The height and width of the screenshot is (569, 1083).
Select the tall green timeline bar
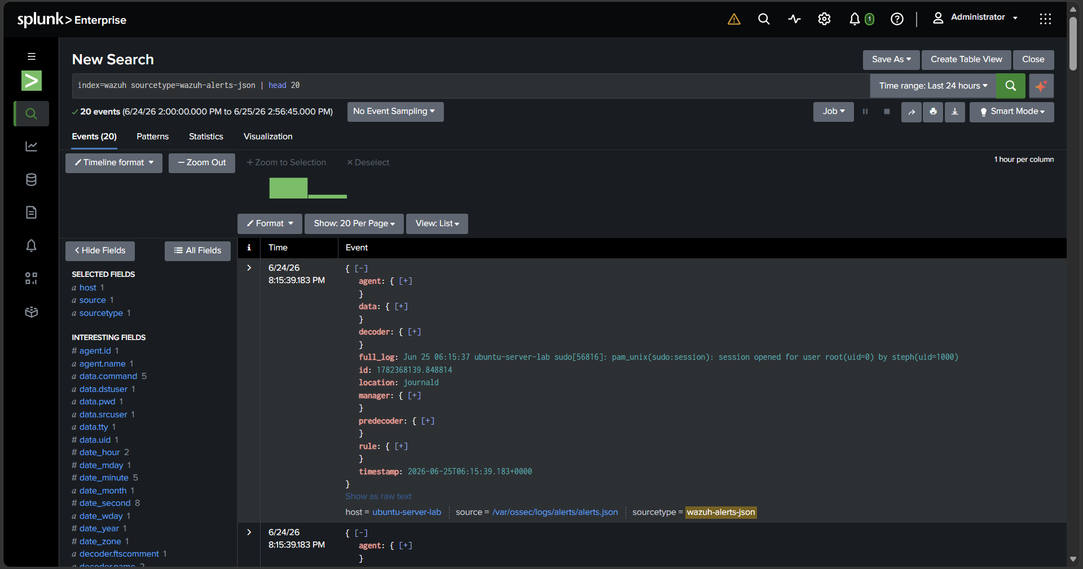pyautogui.click(x=288, y=188)
